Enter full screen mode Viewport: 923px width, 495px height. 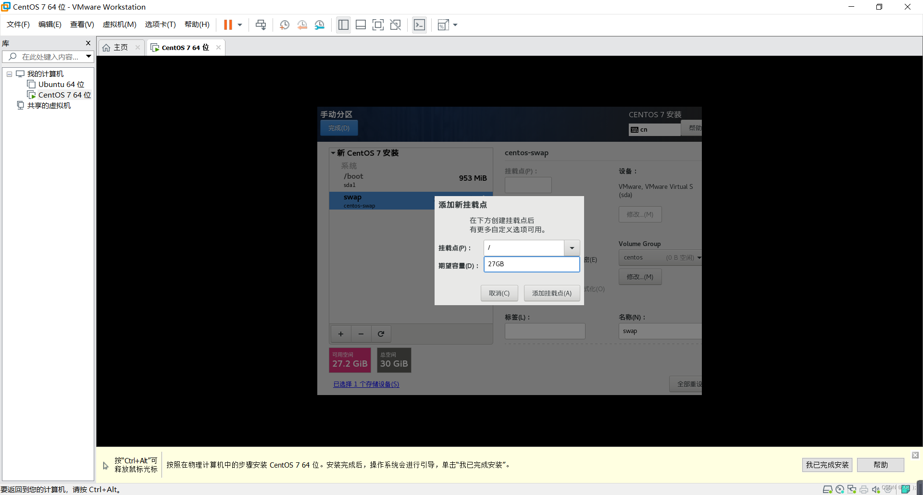click(x=378, y=25)
